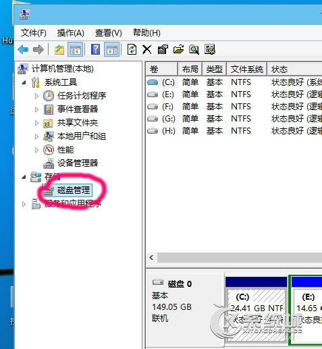Click the 磁盘 0 disk icon
This screenshot has width=322, height=349.
158,282
